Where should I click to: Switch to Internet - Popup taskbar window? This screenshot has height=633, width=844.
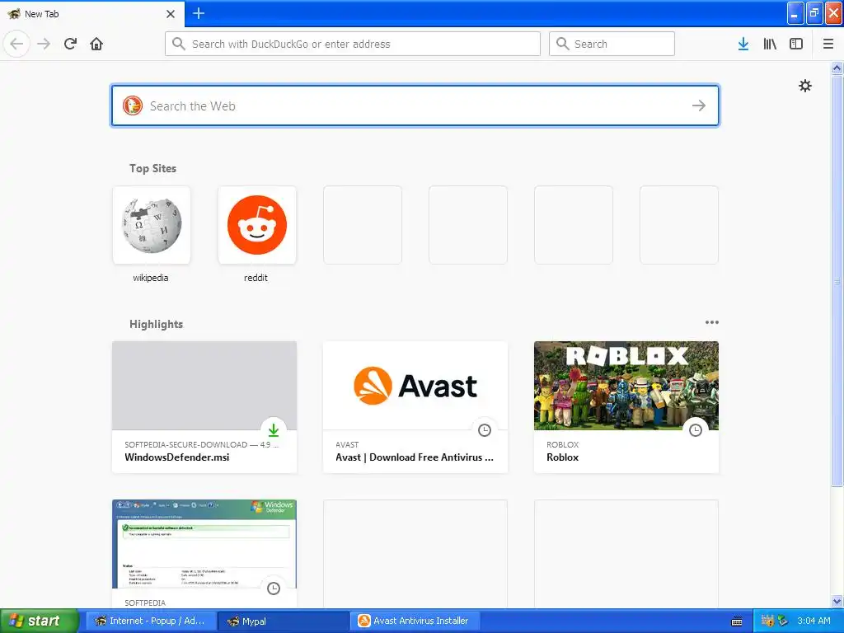point(151,621)
